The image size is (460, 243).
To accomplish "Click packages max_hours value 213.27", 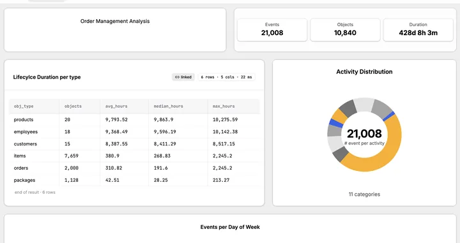I will (x=221, y=180).
